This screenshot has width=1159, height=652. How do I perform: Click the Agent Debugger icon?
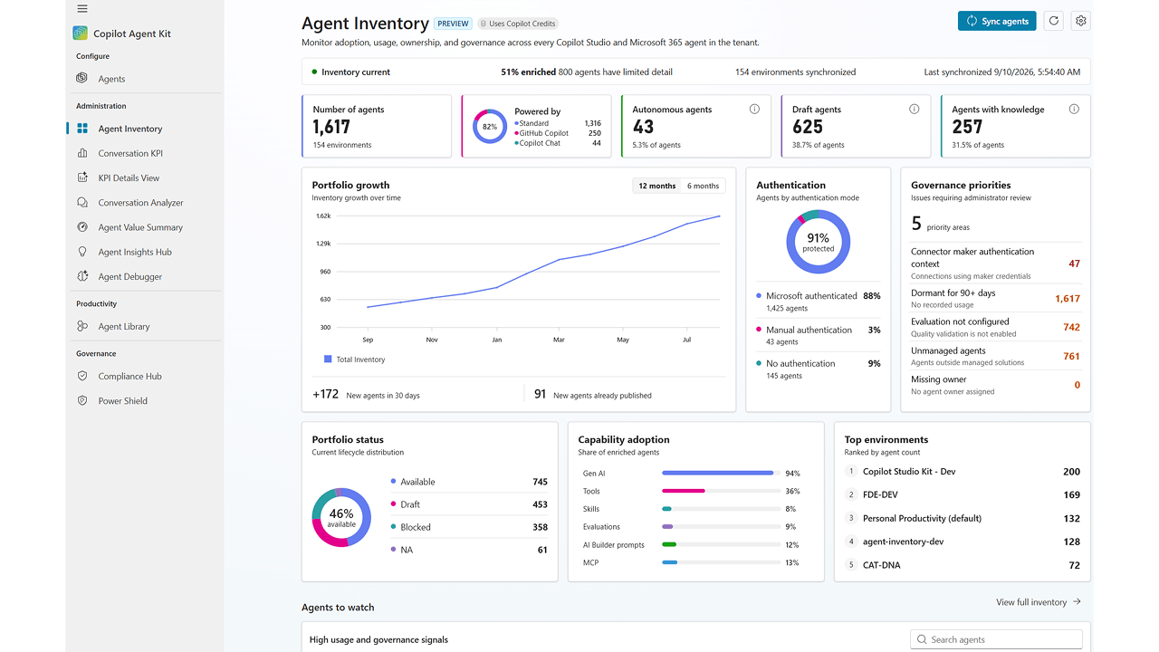click(x=82, y=276)
